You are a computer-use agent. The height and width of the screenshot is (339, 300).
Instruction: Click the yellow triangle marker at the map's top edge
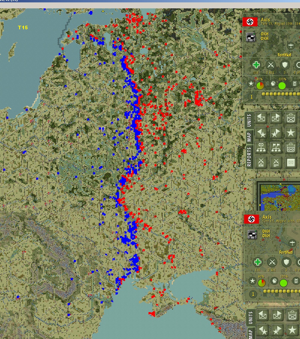pos(103,11)
